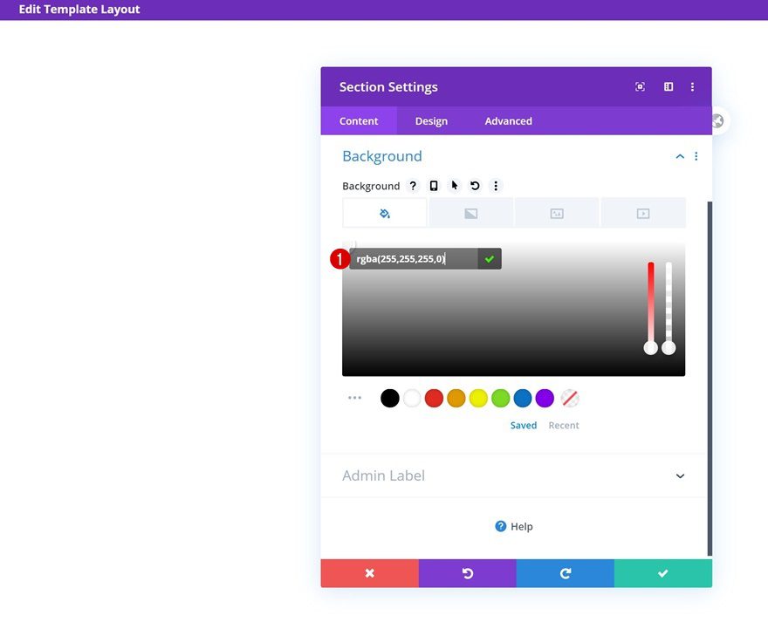Collapse the Background section chevron
The height and width of the screenshot is (629, 768).
click(x=680, y=156)
